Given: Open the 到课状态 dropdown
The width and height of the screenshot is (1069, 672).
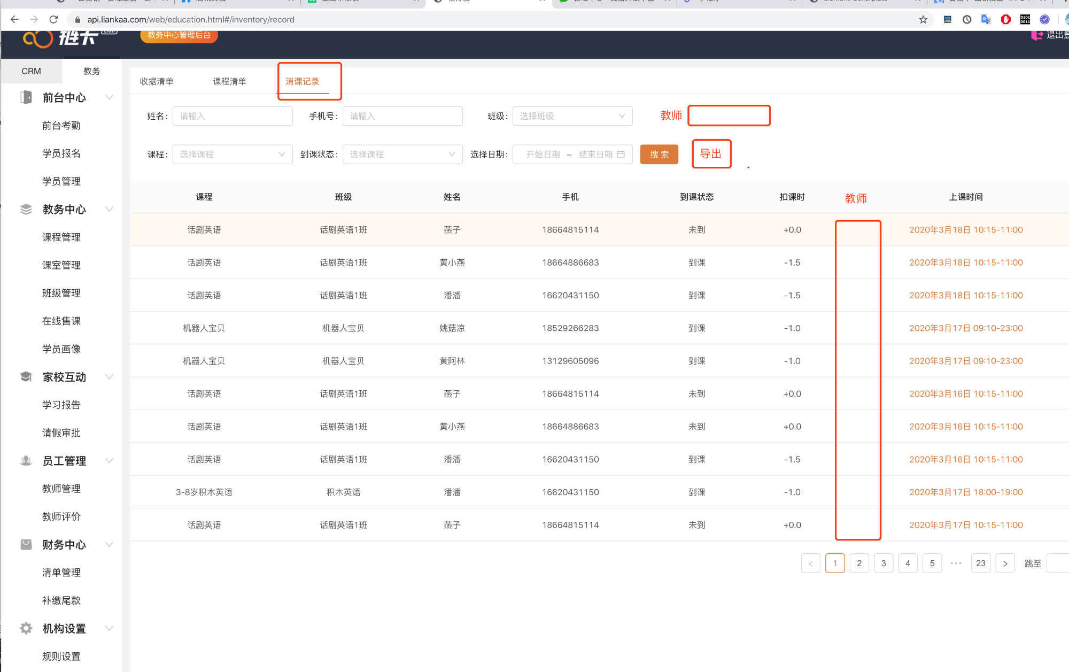Looking at the screenshot, I should [x=402, y=155].
